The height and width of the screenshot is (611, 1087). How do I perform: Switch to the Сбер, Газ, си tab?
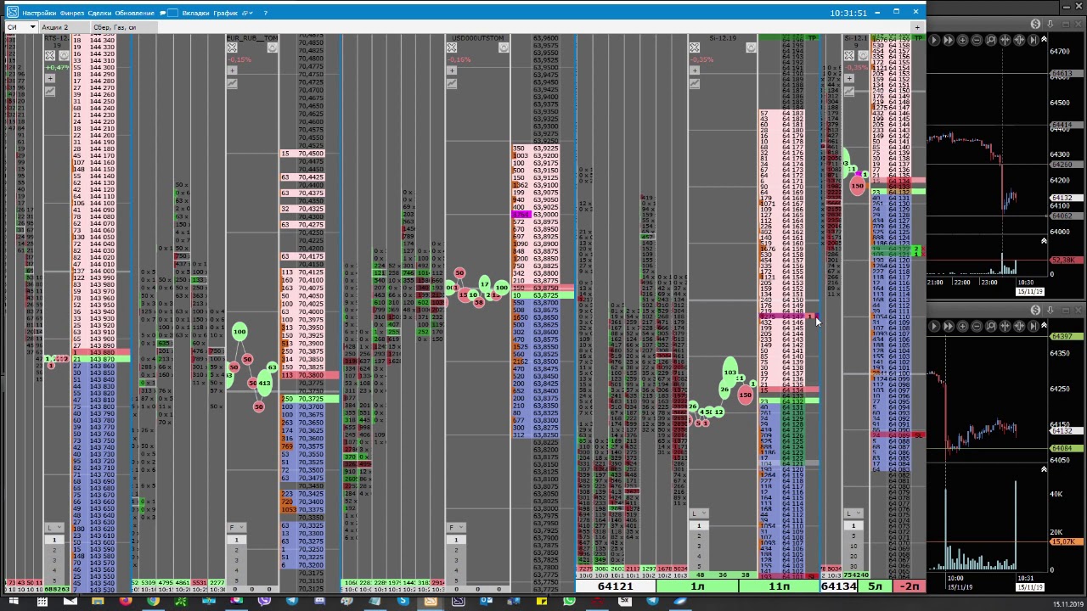pos(124,27)
